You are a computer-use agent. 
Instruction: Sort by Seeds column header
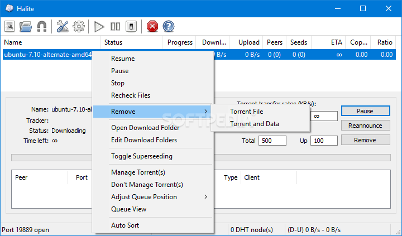[299, 42]
